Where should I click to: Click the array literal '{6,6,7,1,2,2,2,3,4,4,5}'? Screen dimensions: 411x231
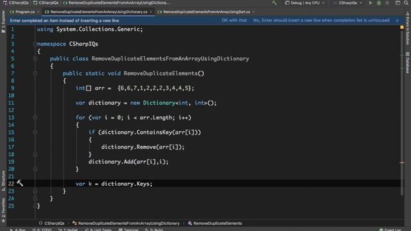click(x=154, y=89)
